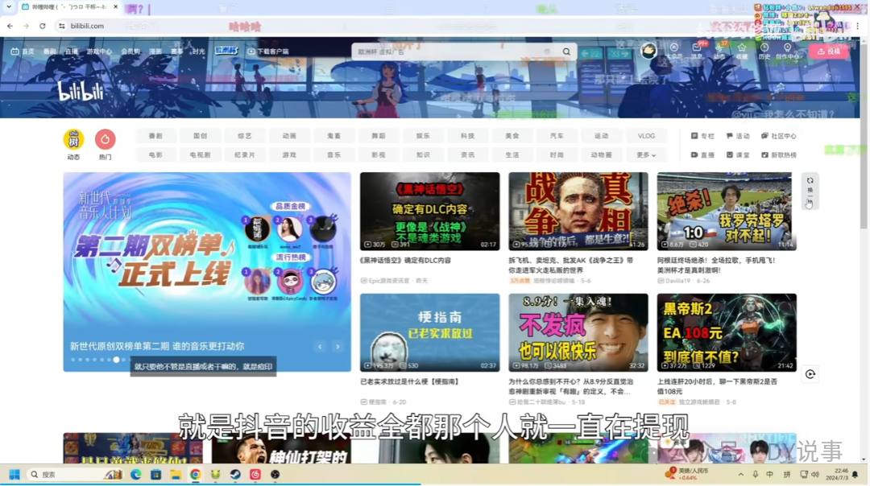870x486 pixels.
Task: Open the 战争之王 video thumbnail
Action: point(578,211)
